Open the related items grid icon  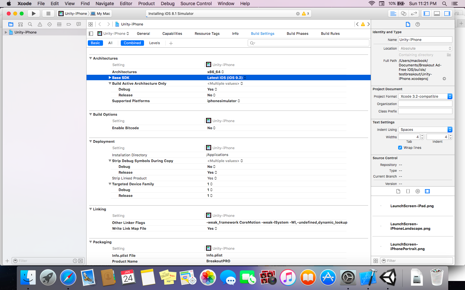tap(90, 24)
